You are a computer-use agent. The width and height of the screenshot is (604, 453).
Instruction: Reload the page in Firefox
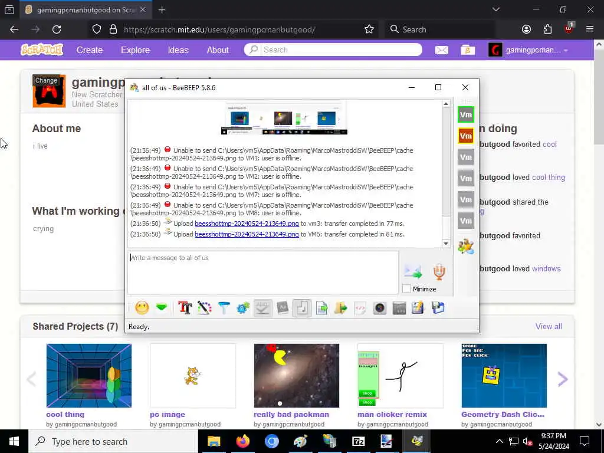coord(57,29)
